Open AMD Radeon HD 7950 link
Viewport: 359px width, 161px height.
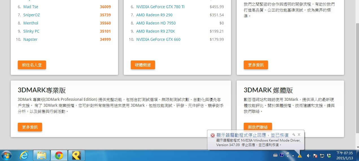coord(156,23)
